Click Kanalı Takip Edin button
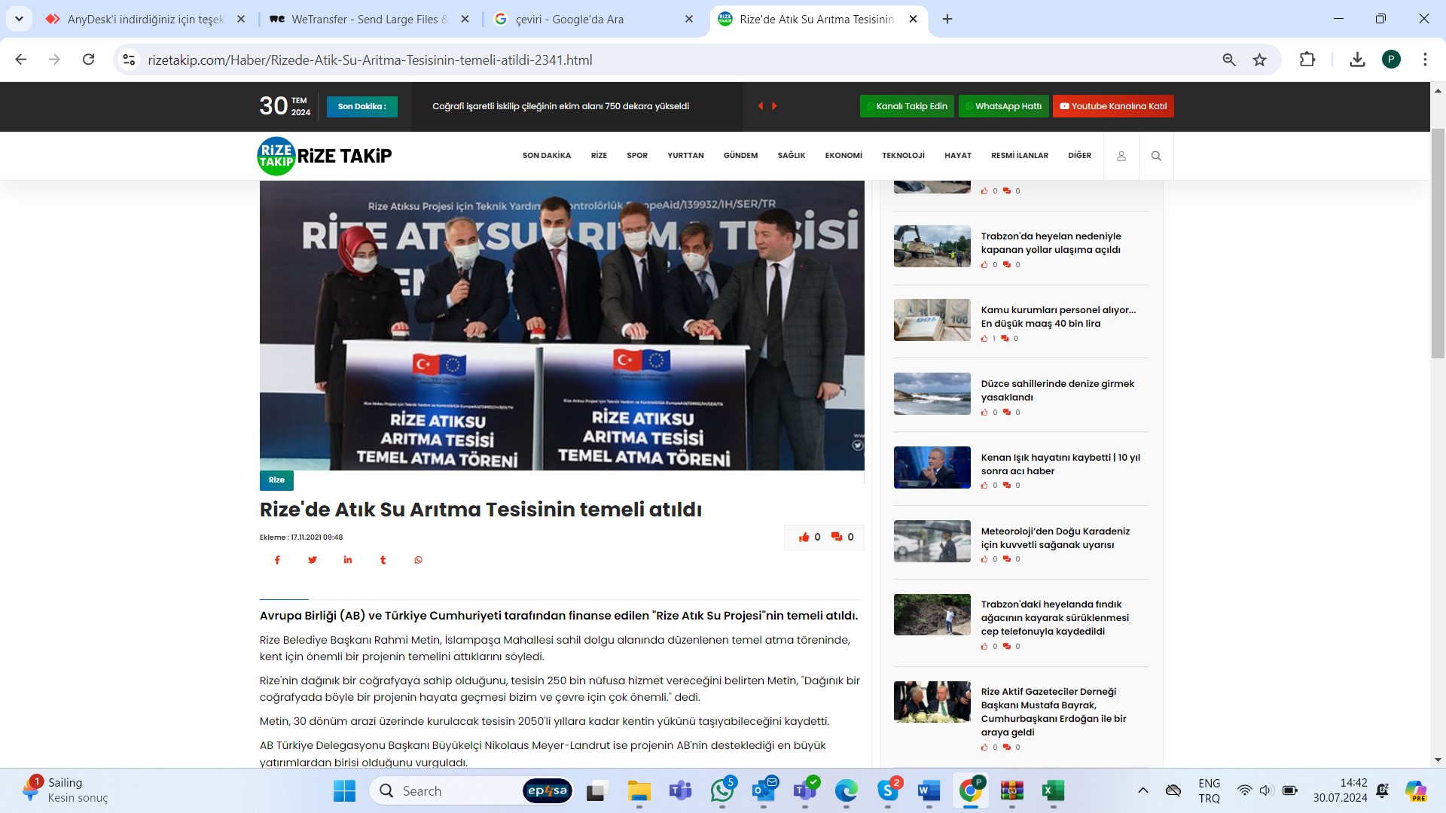The image size is (1446, 813). click(x=907, y=106)
